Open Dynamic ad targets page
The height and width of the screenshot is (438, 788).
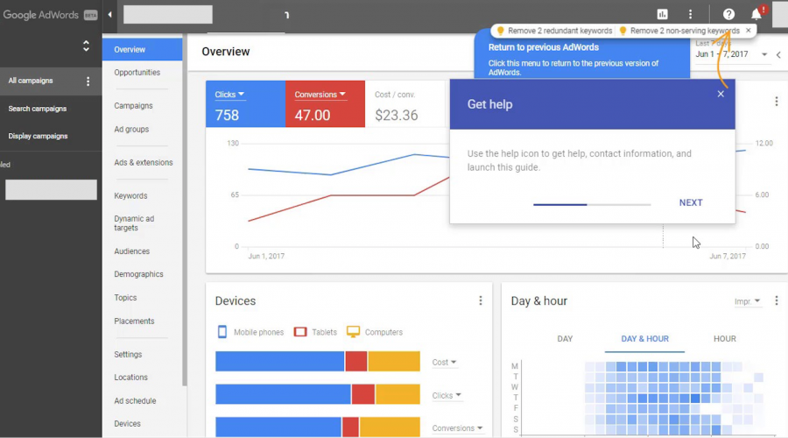[x=134, y=223]
